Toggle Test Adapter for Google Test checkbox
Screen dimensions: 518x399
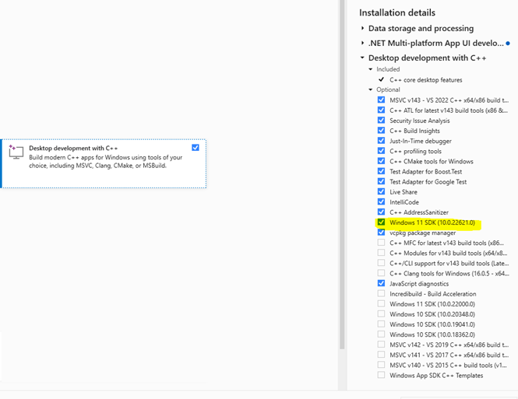click(381, 181)
